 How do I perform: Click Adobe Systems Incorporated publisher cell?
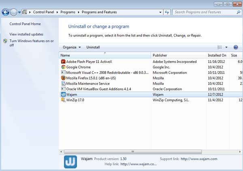pos(175,62)
